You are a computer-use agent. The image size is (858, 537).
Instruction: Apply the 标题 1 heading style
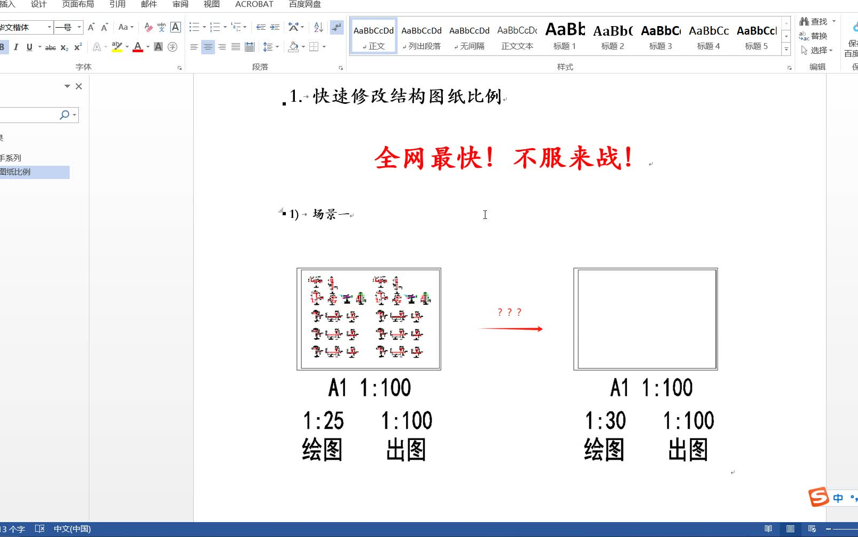(565, 35)
